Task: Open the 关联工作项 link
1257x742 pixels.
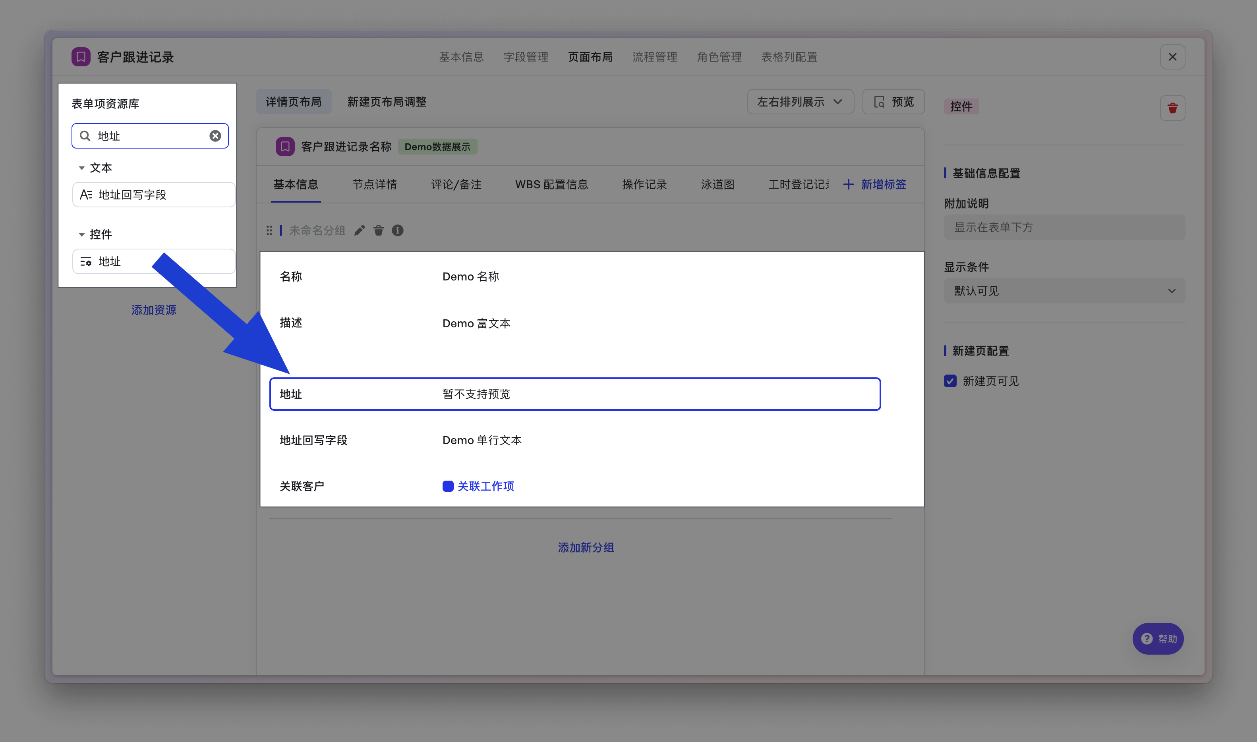Action: click(485, 486)
